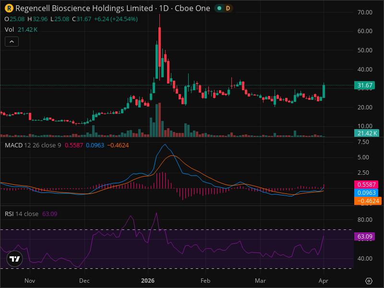Click the −0.4624 orange signal value tag

click(x=368, y=201)
